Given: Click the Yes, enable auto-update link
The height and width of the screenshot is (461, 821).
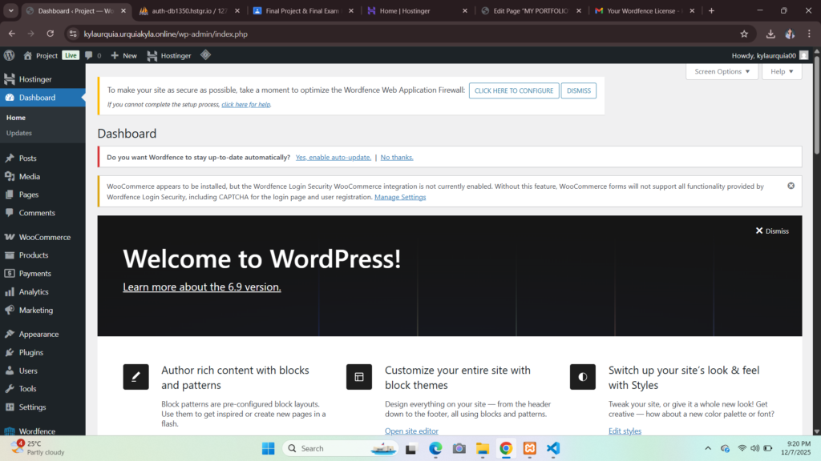Looking at the screenshot, I should coord(333,157).
